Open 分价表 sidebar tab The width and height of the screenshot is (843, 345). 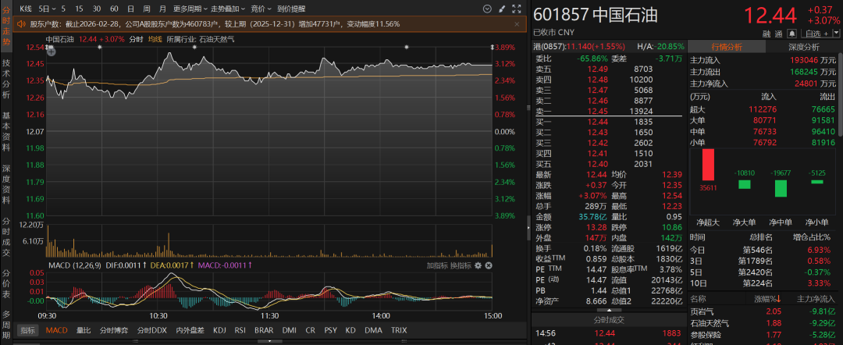point(6,285)
